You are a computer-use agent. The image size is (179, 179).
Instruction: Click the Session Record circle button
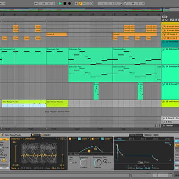click(x=92, y=4)
